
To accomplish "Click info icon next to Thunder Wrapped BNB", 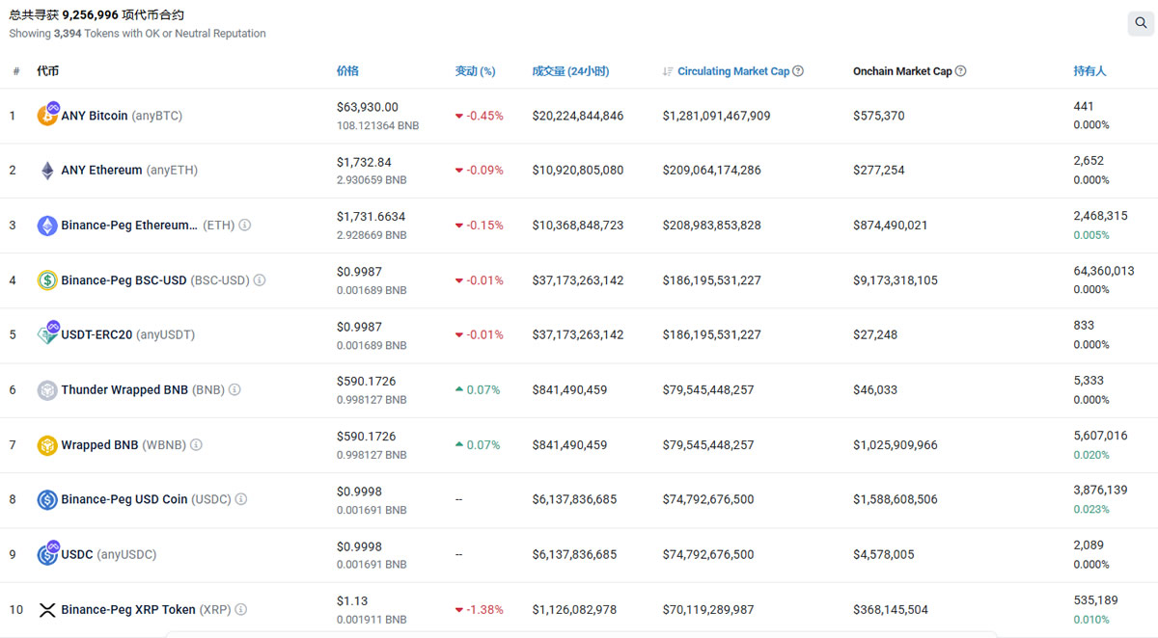I will click(x=234, y=390).
